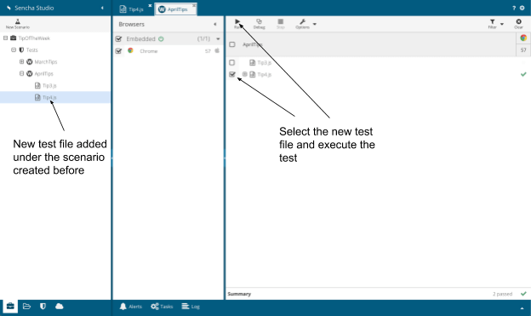This screenshot has width=531, height=316.
Task: Open AprilTips scenario in tree
Action: coord(43,73)
